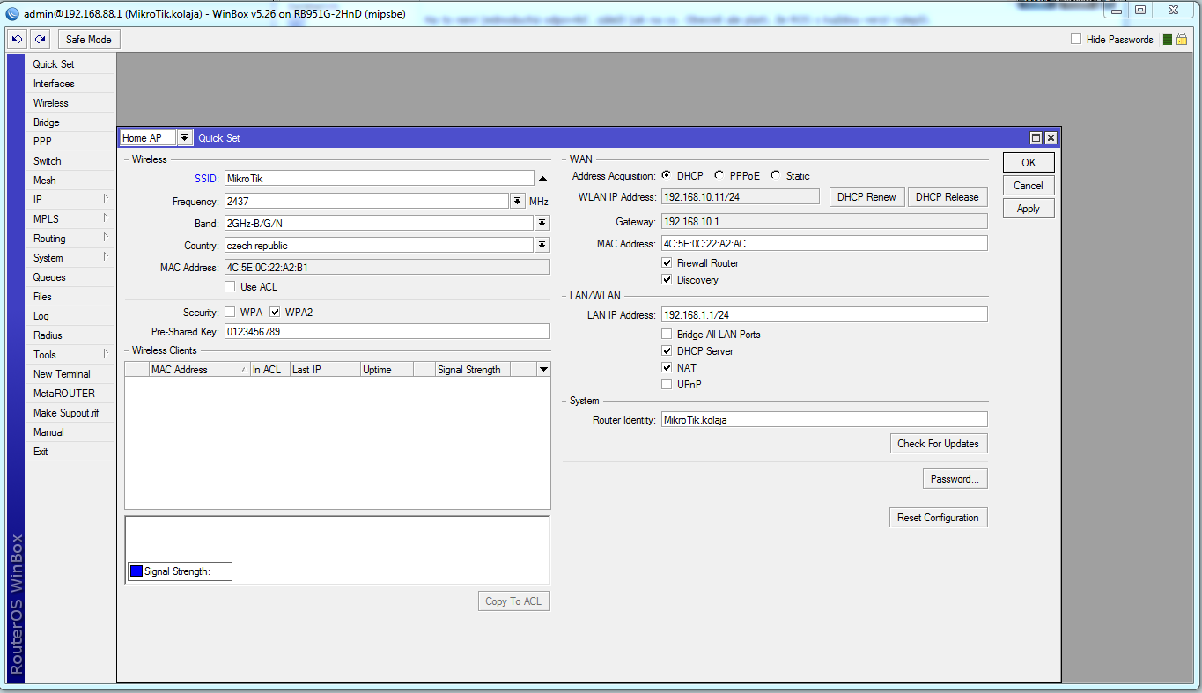Screen dimensions: 1202x693
Task: Toggle the NAT checkbox
Action: pos(667,368)
